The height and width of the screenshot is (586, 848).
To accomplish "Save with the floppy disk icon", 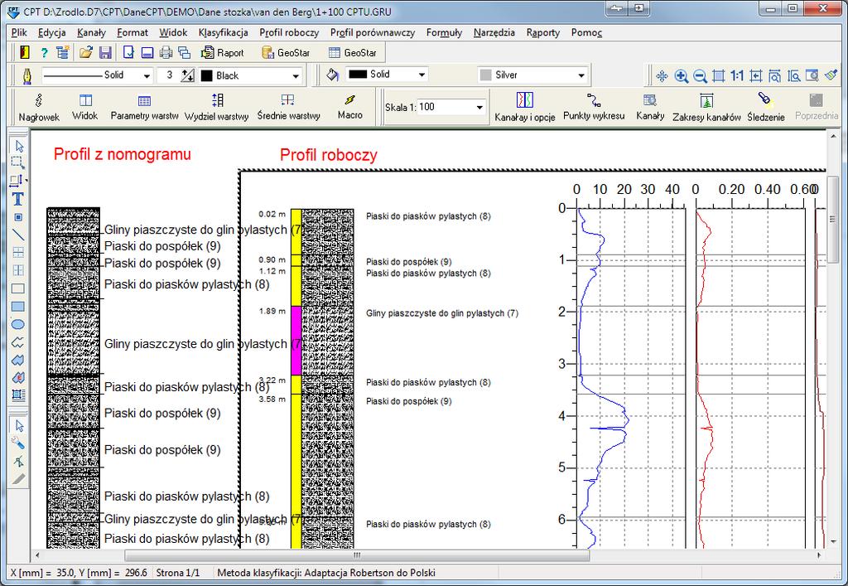I will click(105, 52).
